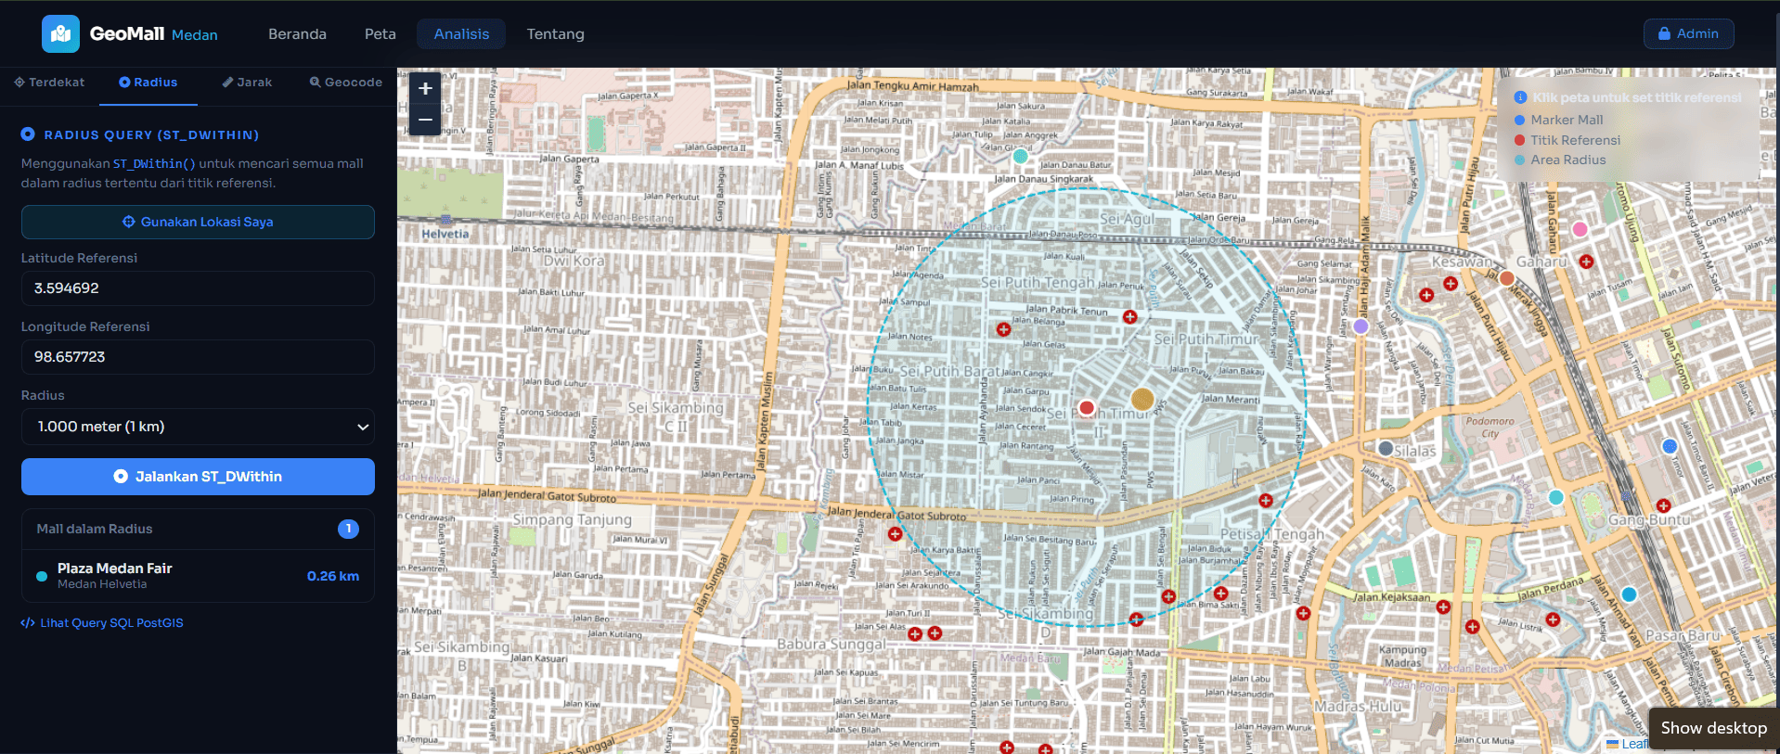Click the gray mall marker beside Silalas
The image size is (1780, 754).
pos(1386,448)
